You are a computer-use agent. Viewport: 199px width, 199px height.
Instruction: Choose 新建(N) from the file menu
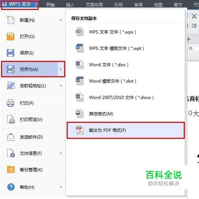click(x=33, y=20)
